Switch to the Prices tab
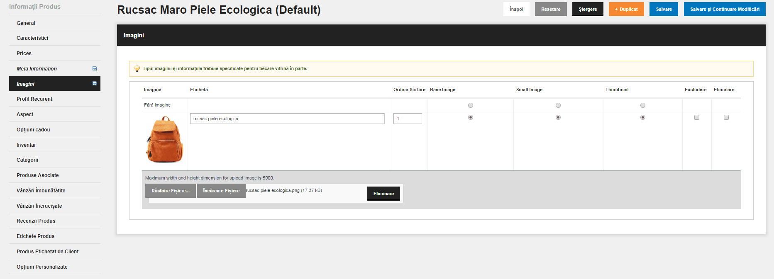This screenshot has height=279, width=774. pos(55,53)
